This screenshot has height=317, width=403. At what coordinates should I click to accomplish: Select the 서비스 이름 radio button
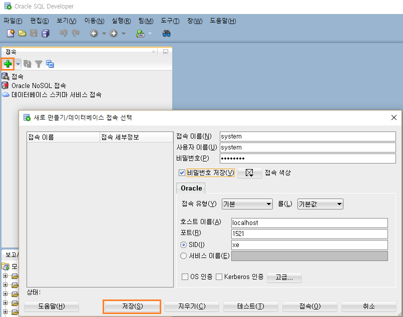coord(183,256)
